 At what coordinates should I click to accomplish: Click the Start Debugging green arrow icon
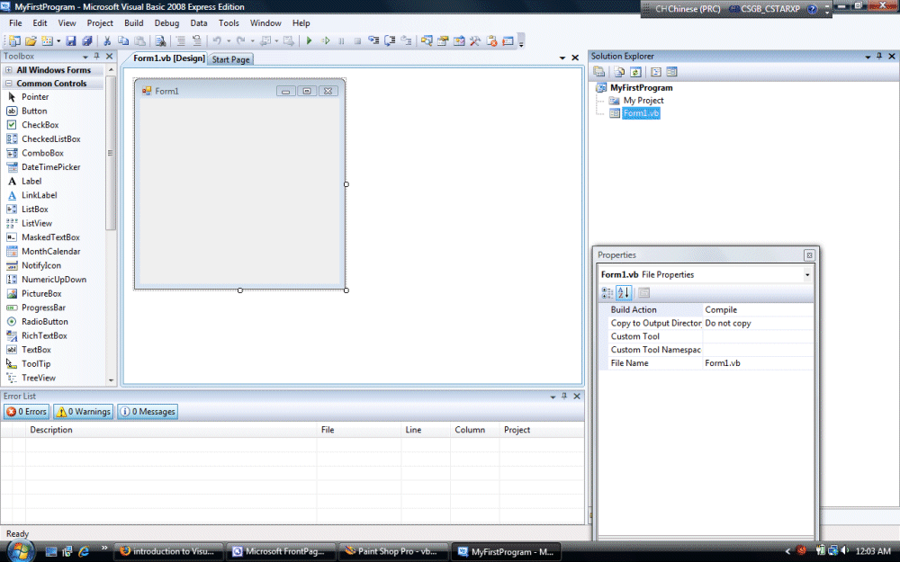tap(309, 40)
